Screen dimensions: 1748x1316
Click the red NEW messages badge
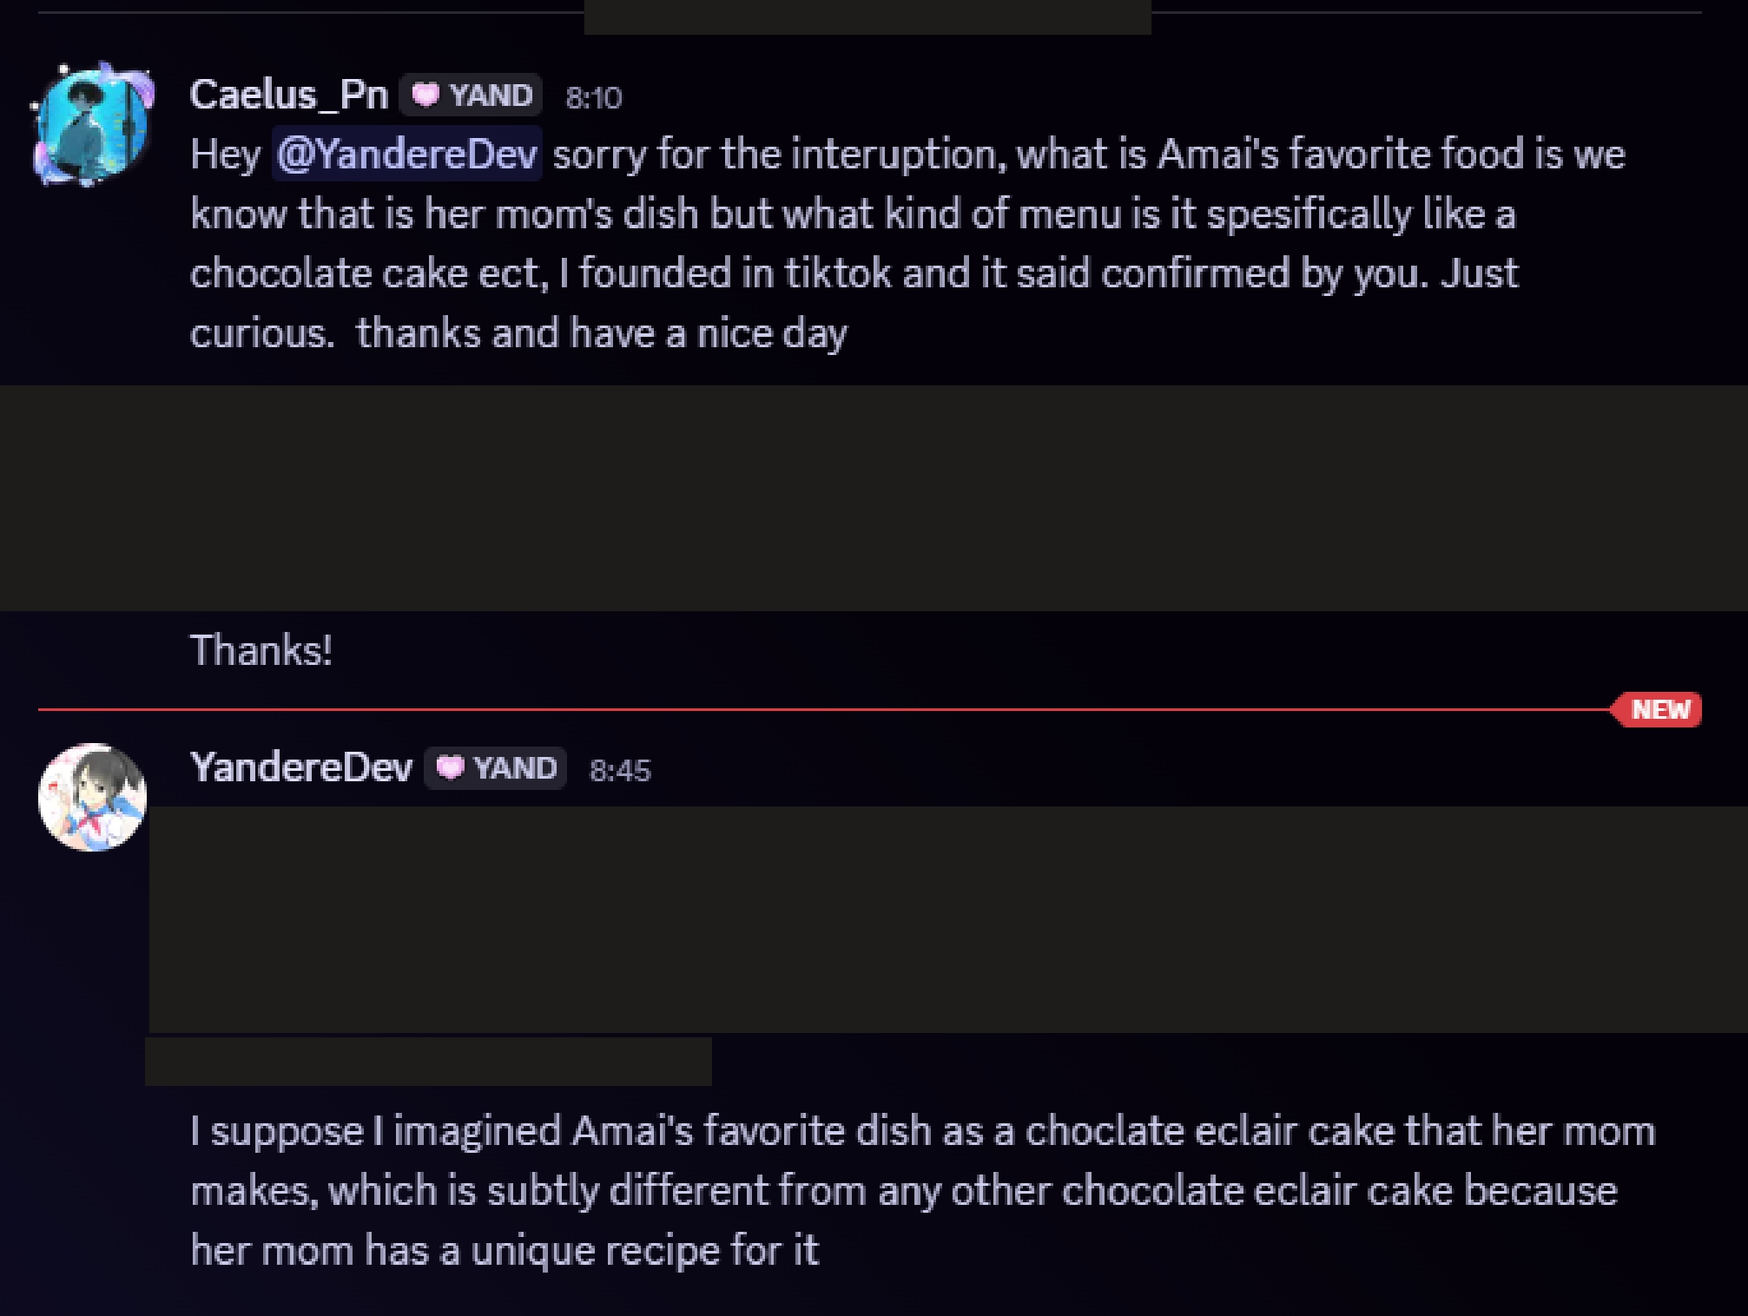click(1659, 709)
